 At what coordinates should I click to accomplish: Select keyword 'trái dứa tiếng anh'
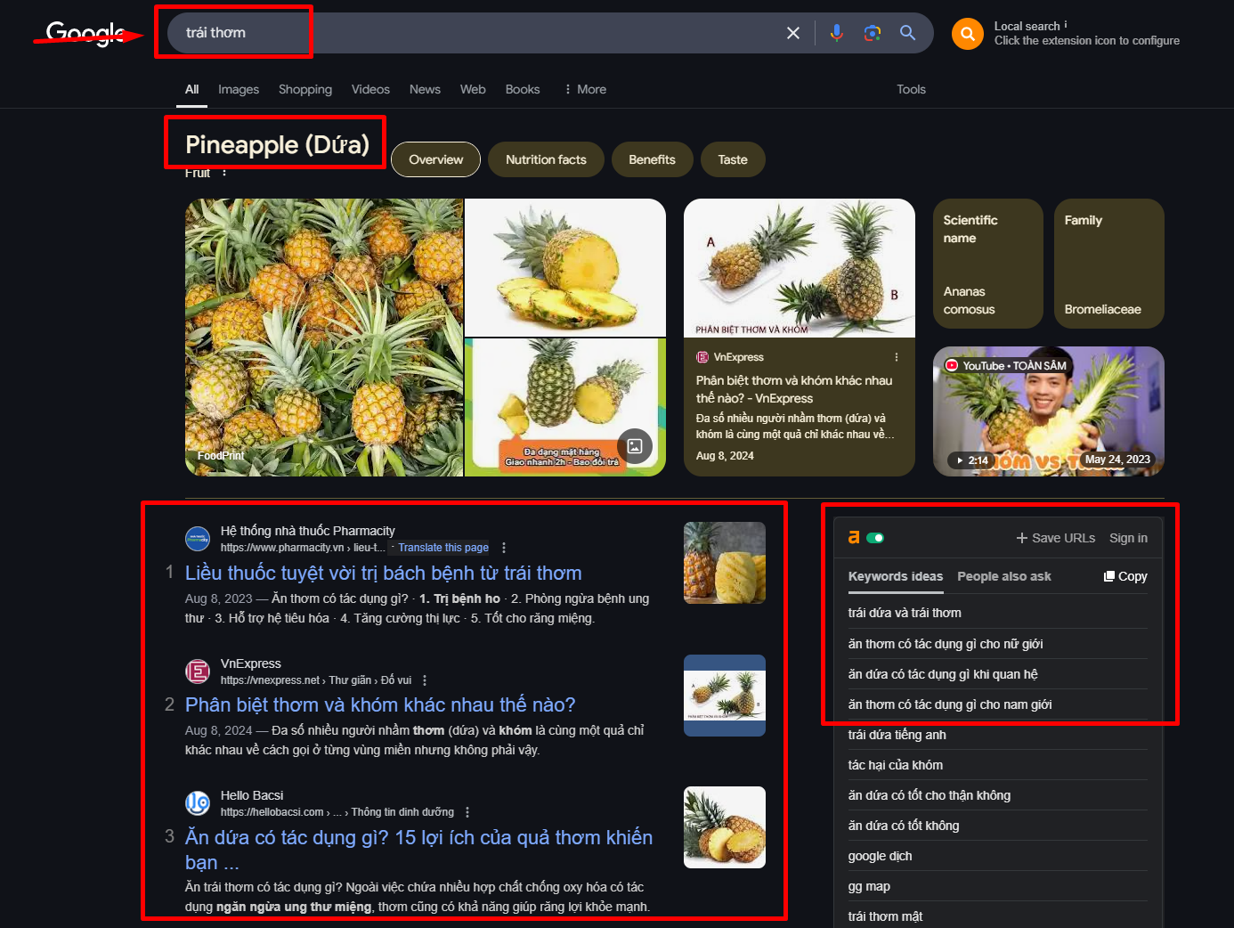pos(897,735)
